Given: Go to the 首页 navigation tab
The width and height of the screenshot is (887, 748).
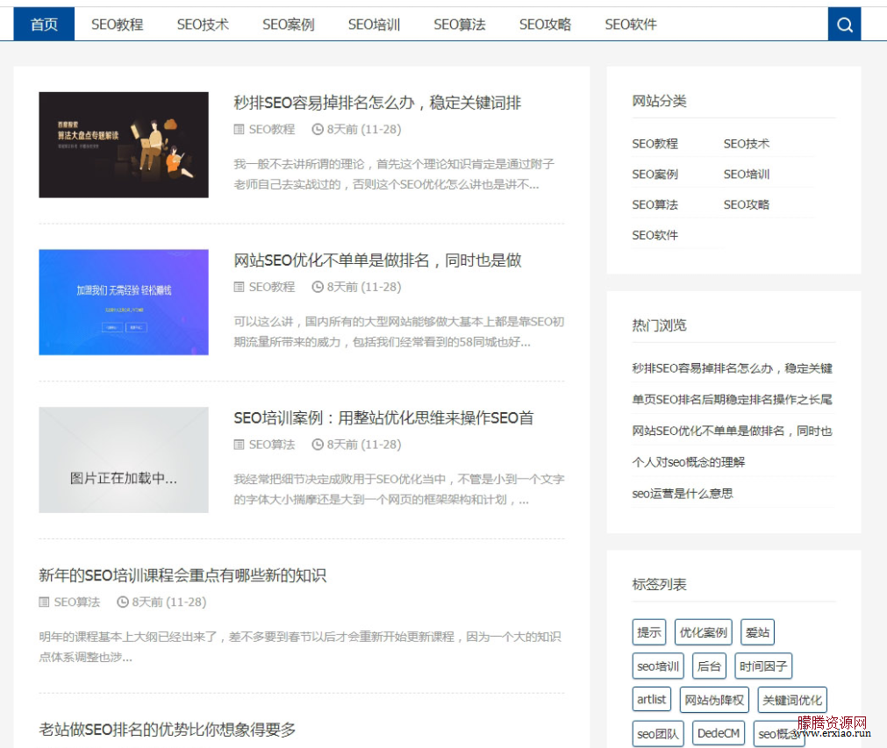Looking at the screenshot, I should [x=44, y=25].
